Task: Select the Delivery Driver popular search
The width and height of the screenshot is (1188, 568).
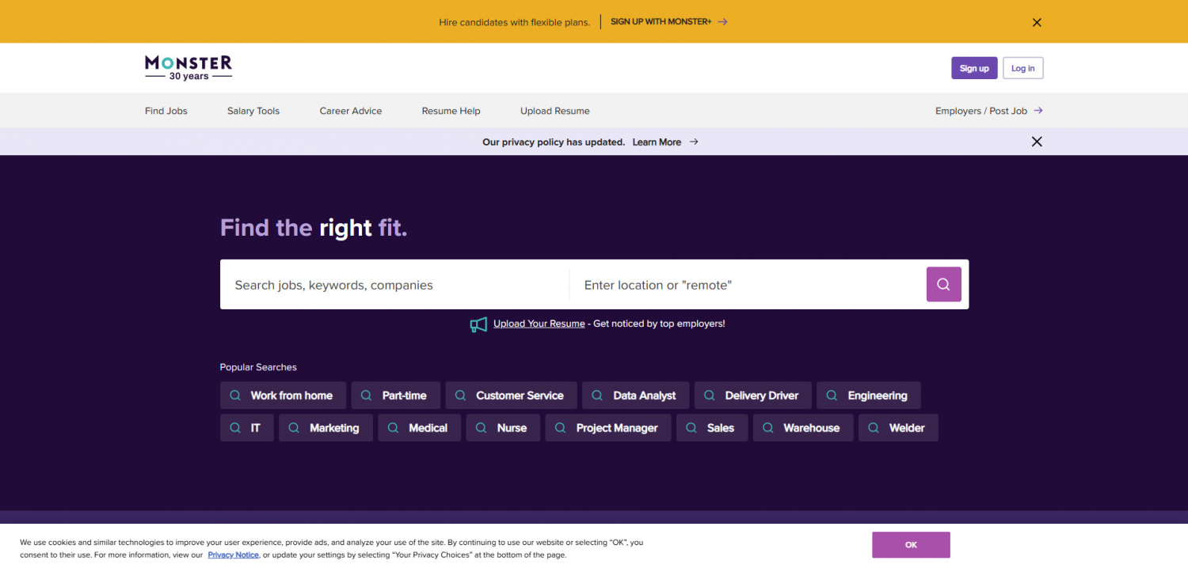Action: 753,396
